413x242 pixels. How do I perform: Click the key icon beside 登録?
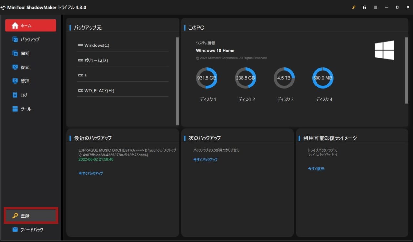coord(15,216)
